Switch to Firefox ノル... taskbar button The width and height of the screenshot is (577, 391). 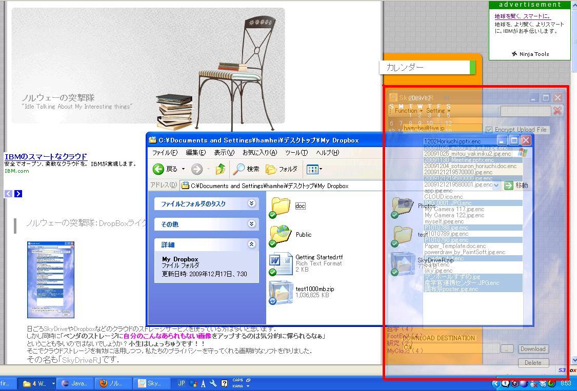tap(113, 383)
